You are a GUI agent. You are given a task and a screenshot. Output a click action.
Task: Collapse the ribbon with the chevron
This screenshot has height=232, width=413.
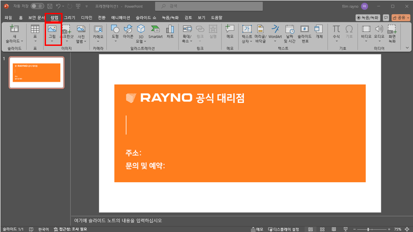pos(407,48)
